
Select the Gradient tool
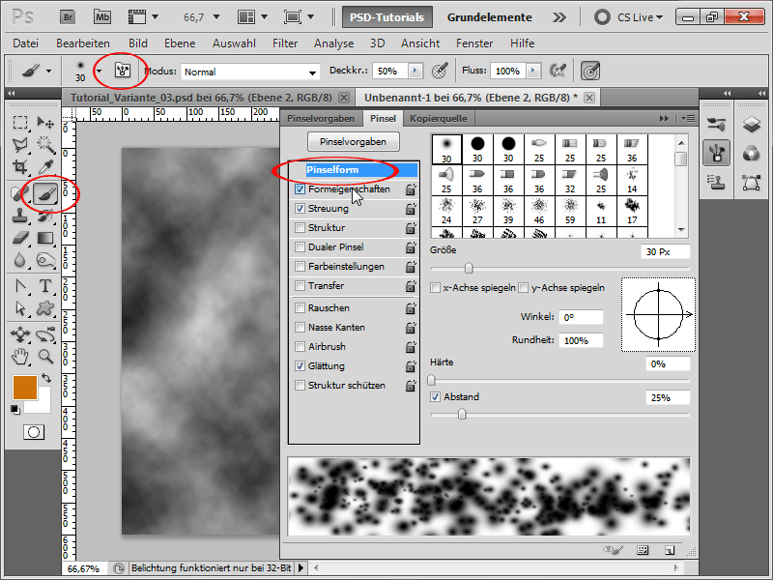(45, 238)
